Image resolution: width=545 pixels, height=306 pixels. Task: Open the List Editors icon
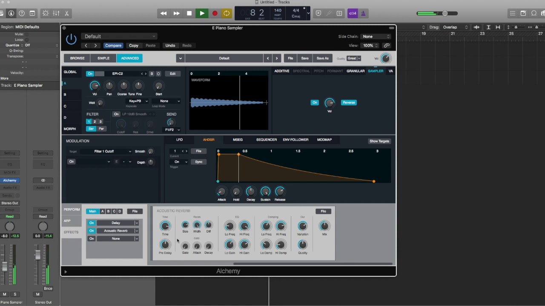(513, 13)
